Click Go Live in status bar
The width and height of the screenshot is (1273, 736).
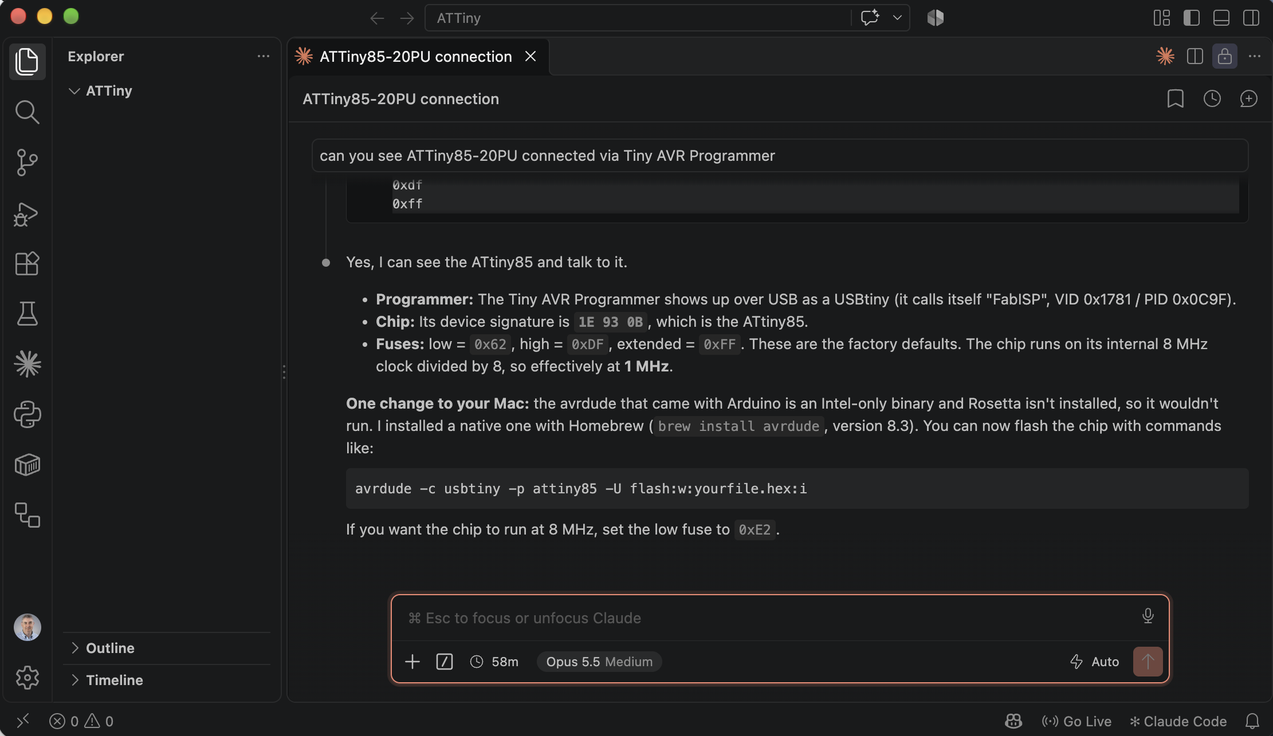coord(1076,721)
